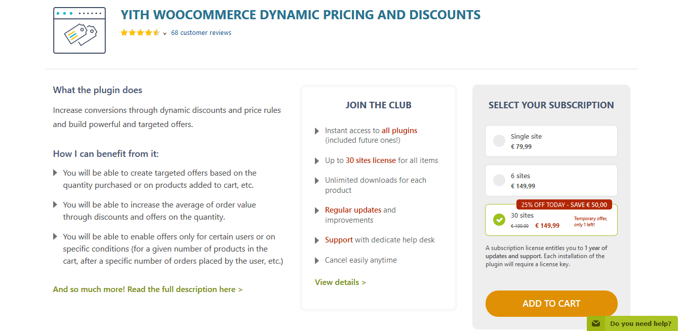Click the '30 sites license' link text
The width and height of the screenshot is (683, 331).
(x=371, y=160)
